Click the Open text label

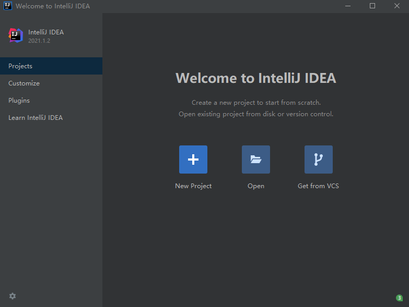(256, 186)
